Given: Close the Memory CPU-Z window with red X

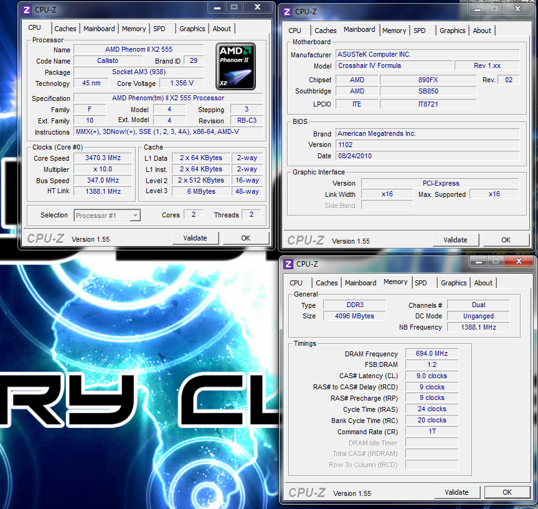Looking at the screenshot, I should click(519, 262).
